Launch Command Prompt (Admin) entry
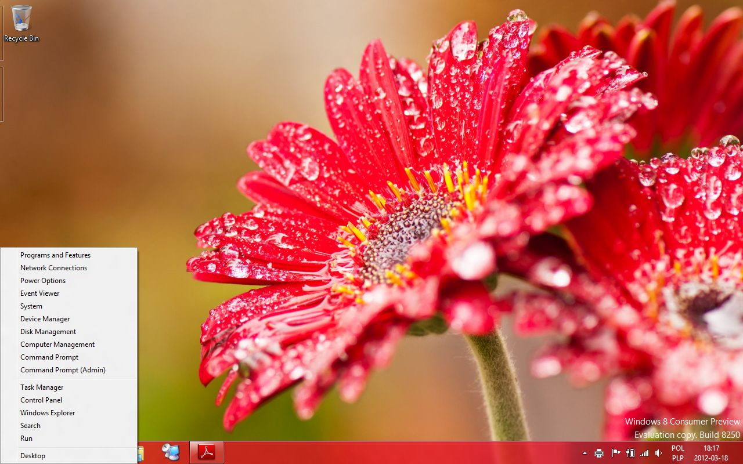 coord(69,370)
